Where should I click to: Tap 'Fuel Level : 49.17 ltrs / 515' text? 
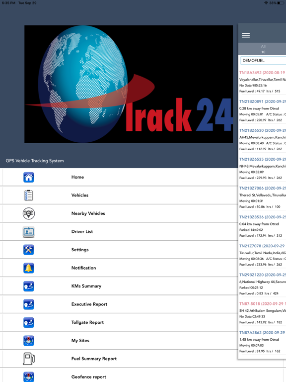tap(260, 92)
